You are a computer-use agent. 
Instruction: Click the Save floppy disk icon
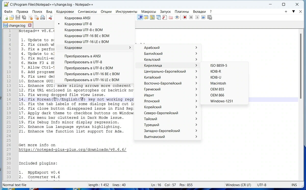18,18
